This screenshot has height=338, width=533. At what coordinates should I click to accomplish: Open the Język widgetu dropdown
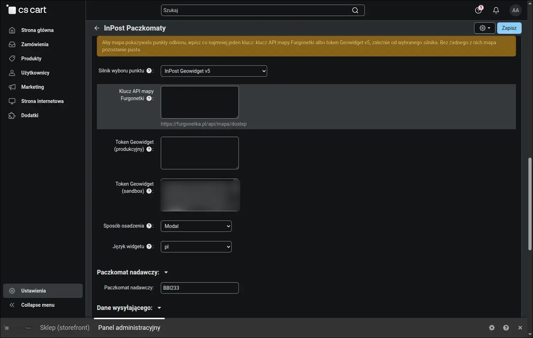[x=196, y=247]
